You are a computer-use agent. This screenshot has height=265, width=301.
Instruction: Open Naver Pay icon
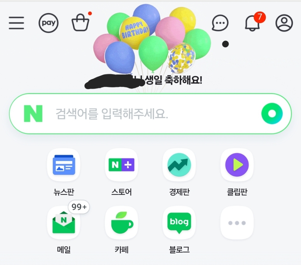pyautogui.click(x=49, y=23)
